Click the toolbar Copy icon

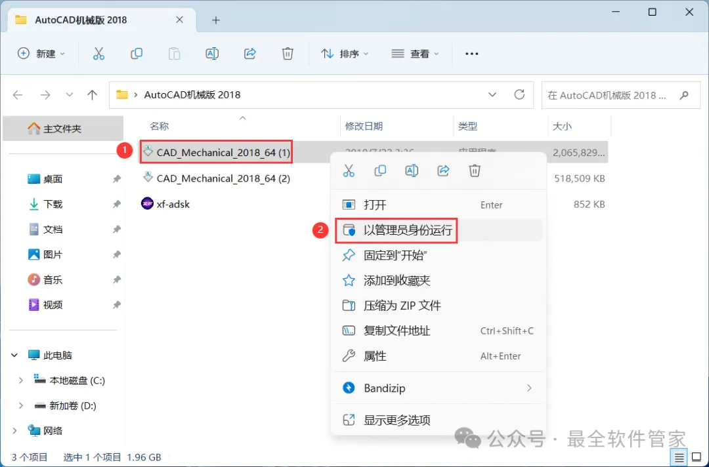[136, 54]
